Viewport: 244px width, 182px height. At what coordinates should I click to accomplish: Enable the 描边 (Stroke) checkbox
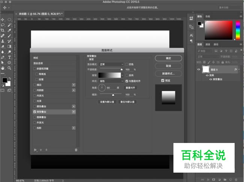[35, 85]
